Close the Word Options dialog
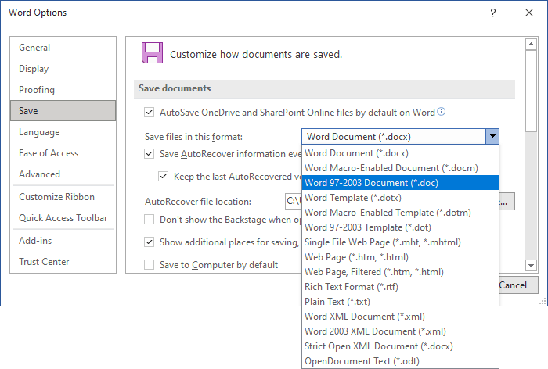Viewport: 548px width, 369px height. [529, 13]
